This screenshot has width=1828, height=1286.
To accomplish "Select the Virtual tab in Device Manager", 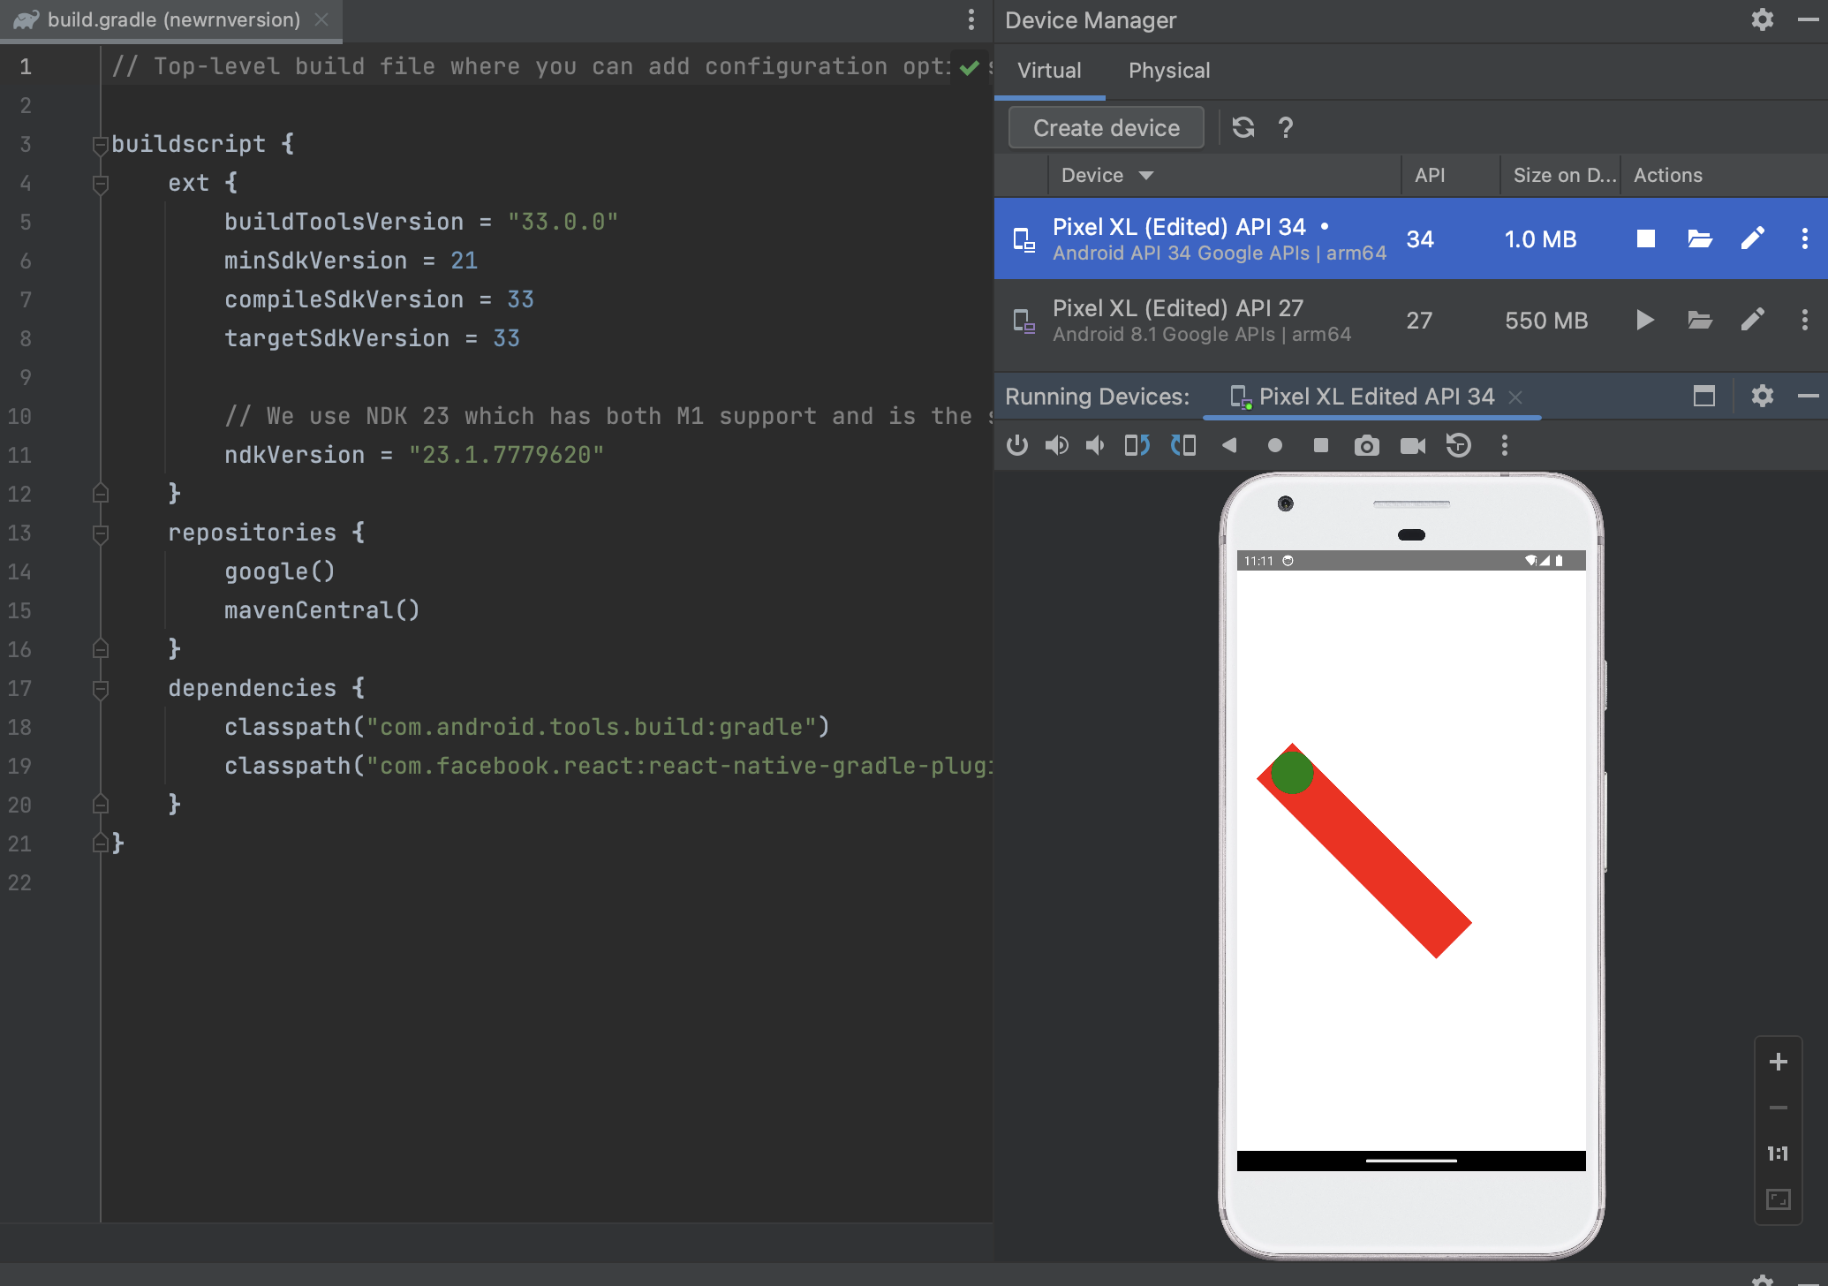I will point(1049,70).
